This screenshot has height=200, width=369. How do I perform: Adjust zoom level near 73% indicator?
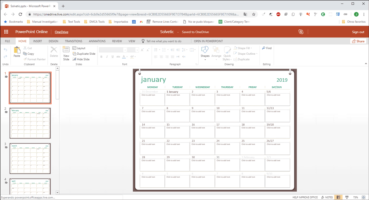coord(355,197)
